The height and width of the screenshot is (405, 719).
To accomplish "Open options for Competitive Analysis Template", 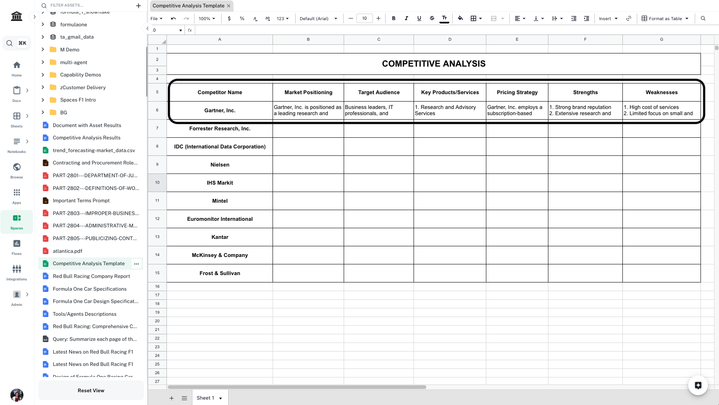I will pos(136,264).
